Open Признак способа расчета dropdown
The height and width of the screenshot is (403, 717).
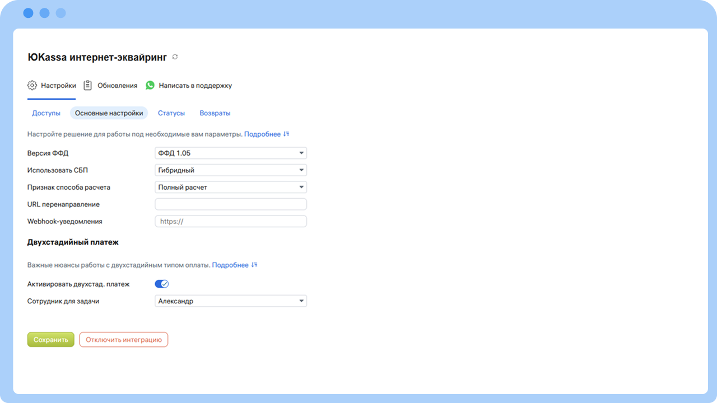tap(231, 187)
